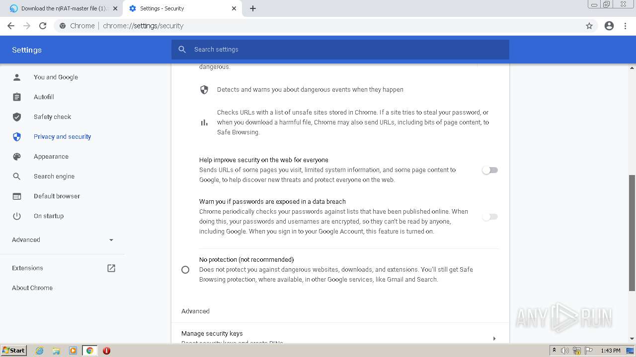This screenshot has width=636, height=357.
Task: Select the 'No protection' radio button
Action: (x=185, y=270)
